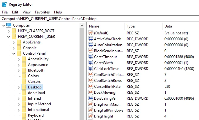Click the tree pane scroll-up arrow
The width and height of the screenshot is (199, 120).
(x=82, y=25)
